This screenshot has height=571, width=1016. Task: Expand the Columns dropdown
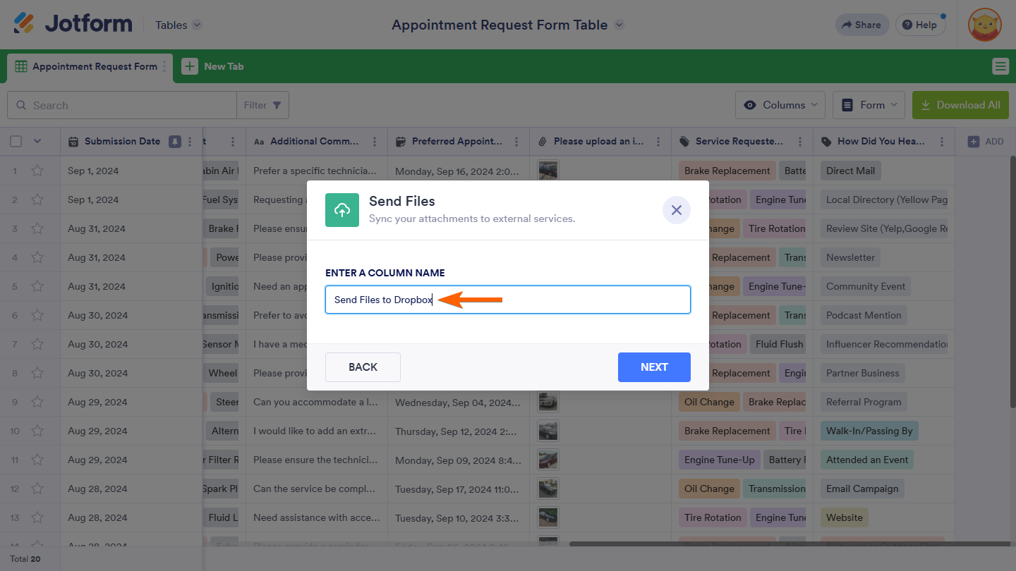tap(780, 105)
